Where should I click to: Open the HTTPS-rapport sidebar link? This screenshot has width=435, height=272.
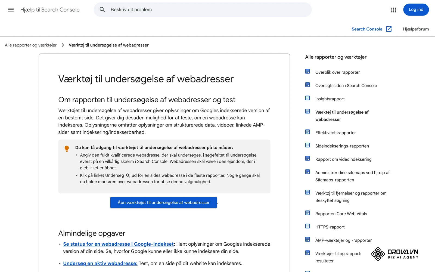pyautogui.click(x=330, y=227)
